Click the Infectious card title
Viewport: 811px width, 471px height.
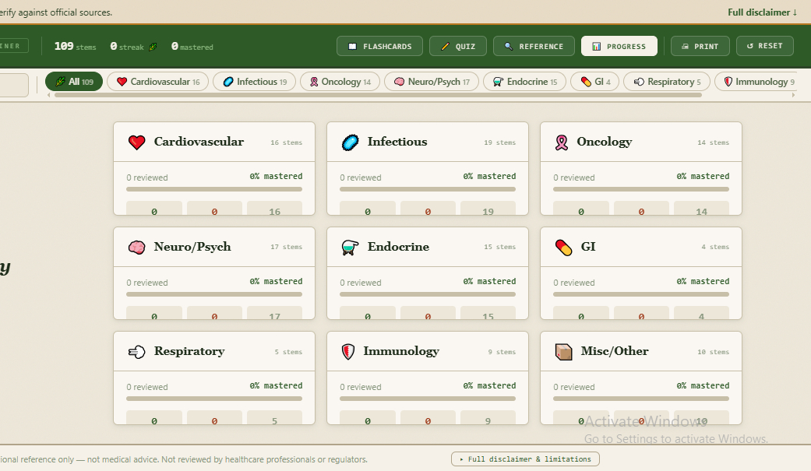(x=397, y=142)
